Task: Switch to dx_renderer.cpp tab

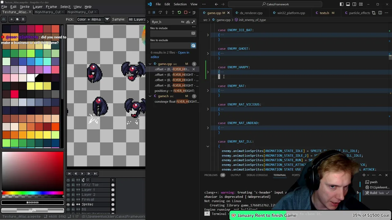Action: tap(251, 13)
